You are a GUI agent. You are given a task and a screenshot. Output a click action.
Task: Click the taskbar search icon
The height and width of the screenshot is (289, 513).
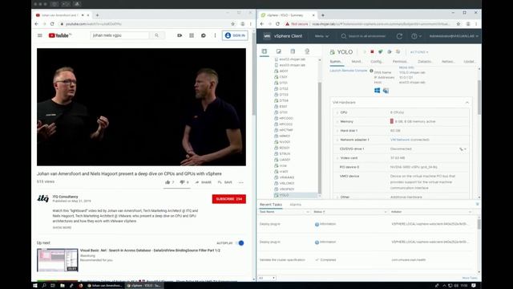(x=44, y=286)
